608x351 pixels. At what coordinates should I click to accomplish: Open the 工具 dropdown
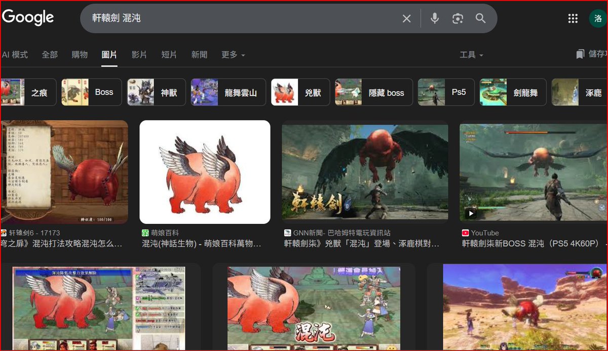[471, 55]
